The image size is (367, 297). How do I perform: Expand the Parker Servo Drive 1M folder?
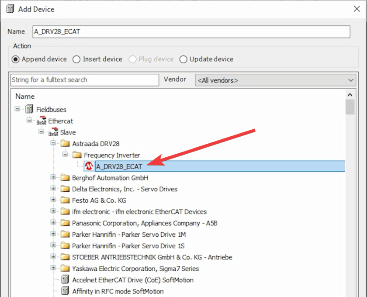click(x=53, y=234)
